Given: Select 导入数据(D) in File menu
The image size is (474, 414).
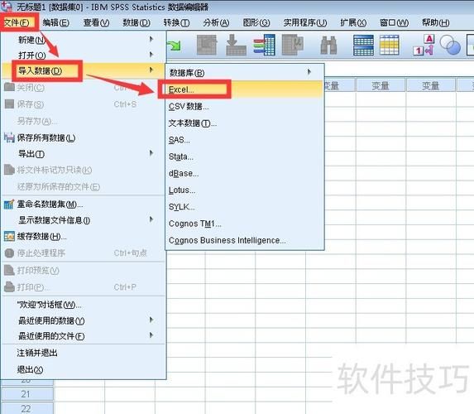Looking at the screenshot, I should click(84, 70).
